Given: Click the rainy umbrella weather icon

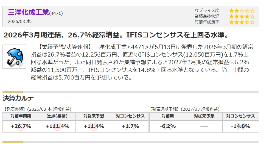Looking at the screenshot, I should click(14, 57).
